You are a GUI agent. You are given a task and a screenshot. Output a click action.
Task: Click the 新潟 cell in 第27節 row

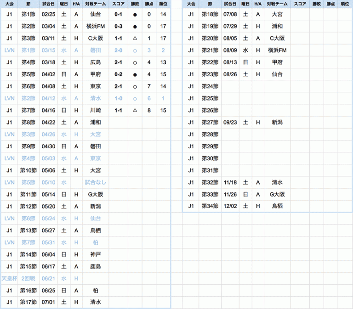(277, 122)
